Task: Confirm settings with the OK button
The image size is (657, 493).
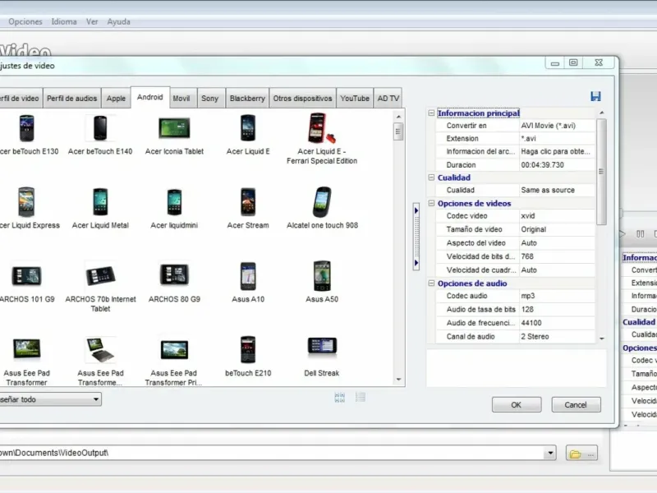Action: pos(516,405)
